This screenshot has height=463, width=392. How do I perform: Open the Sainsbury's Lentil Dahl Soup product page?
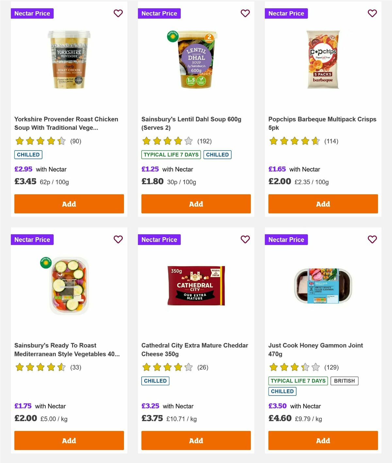[191, 123]
